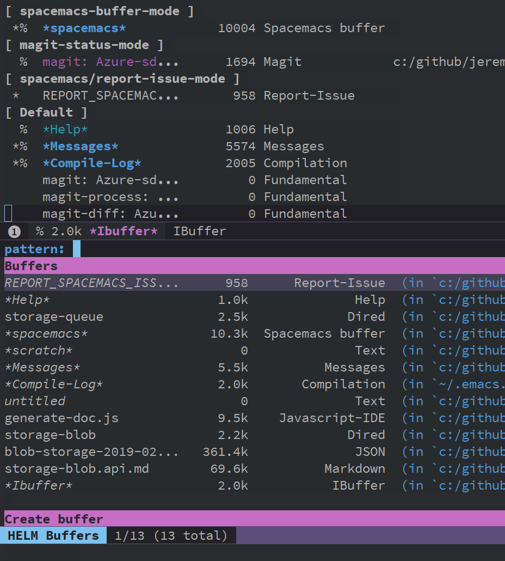Click the window number ① indicator

pos(14,231)
